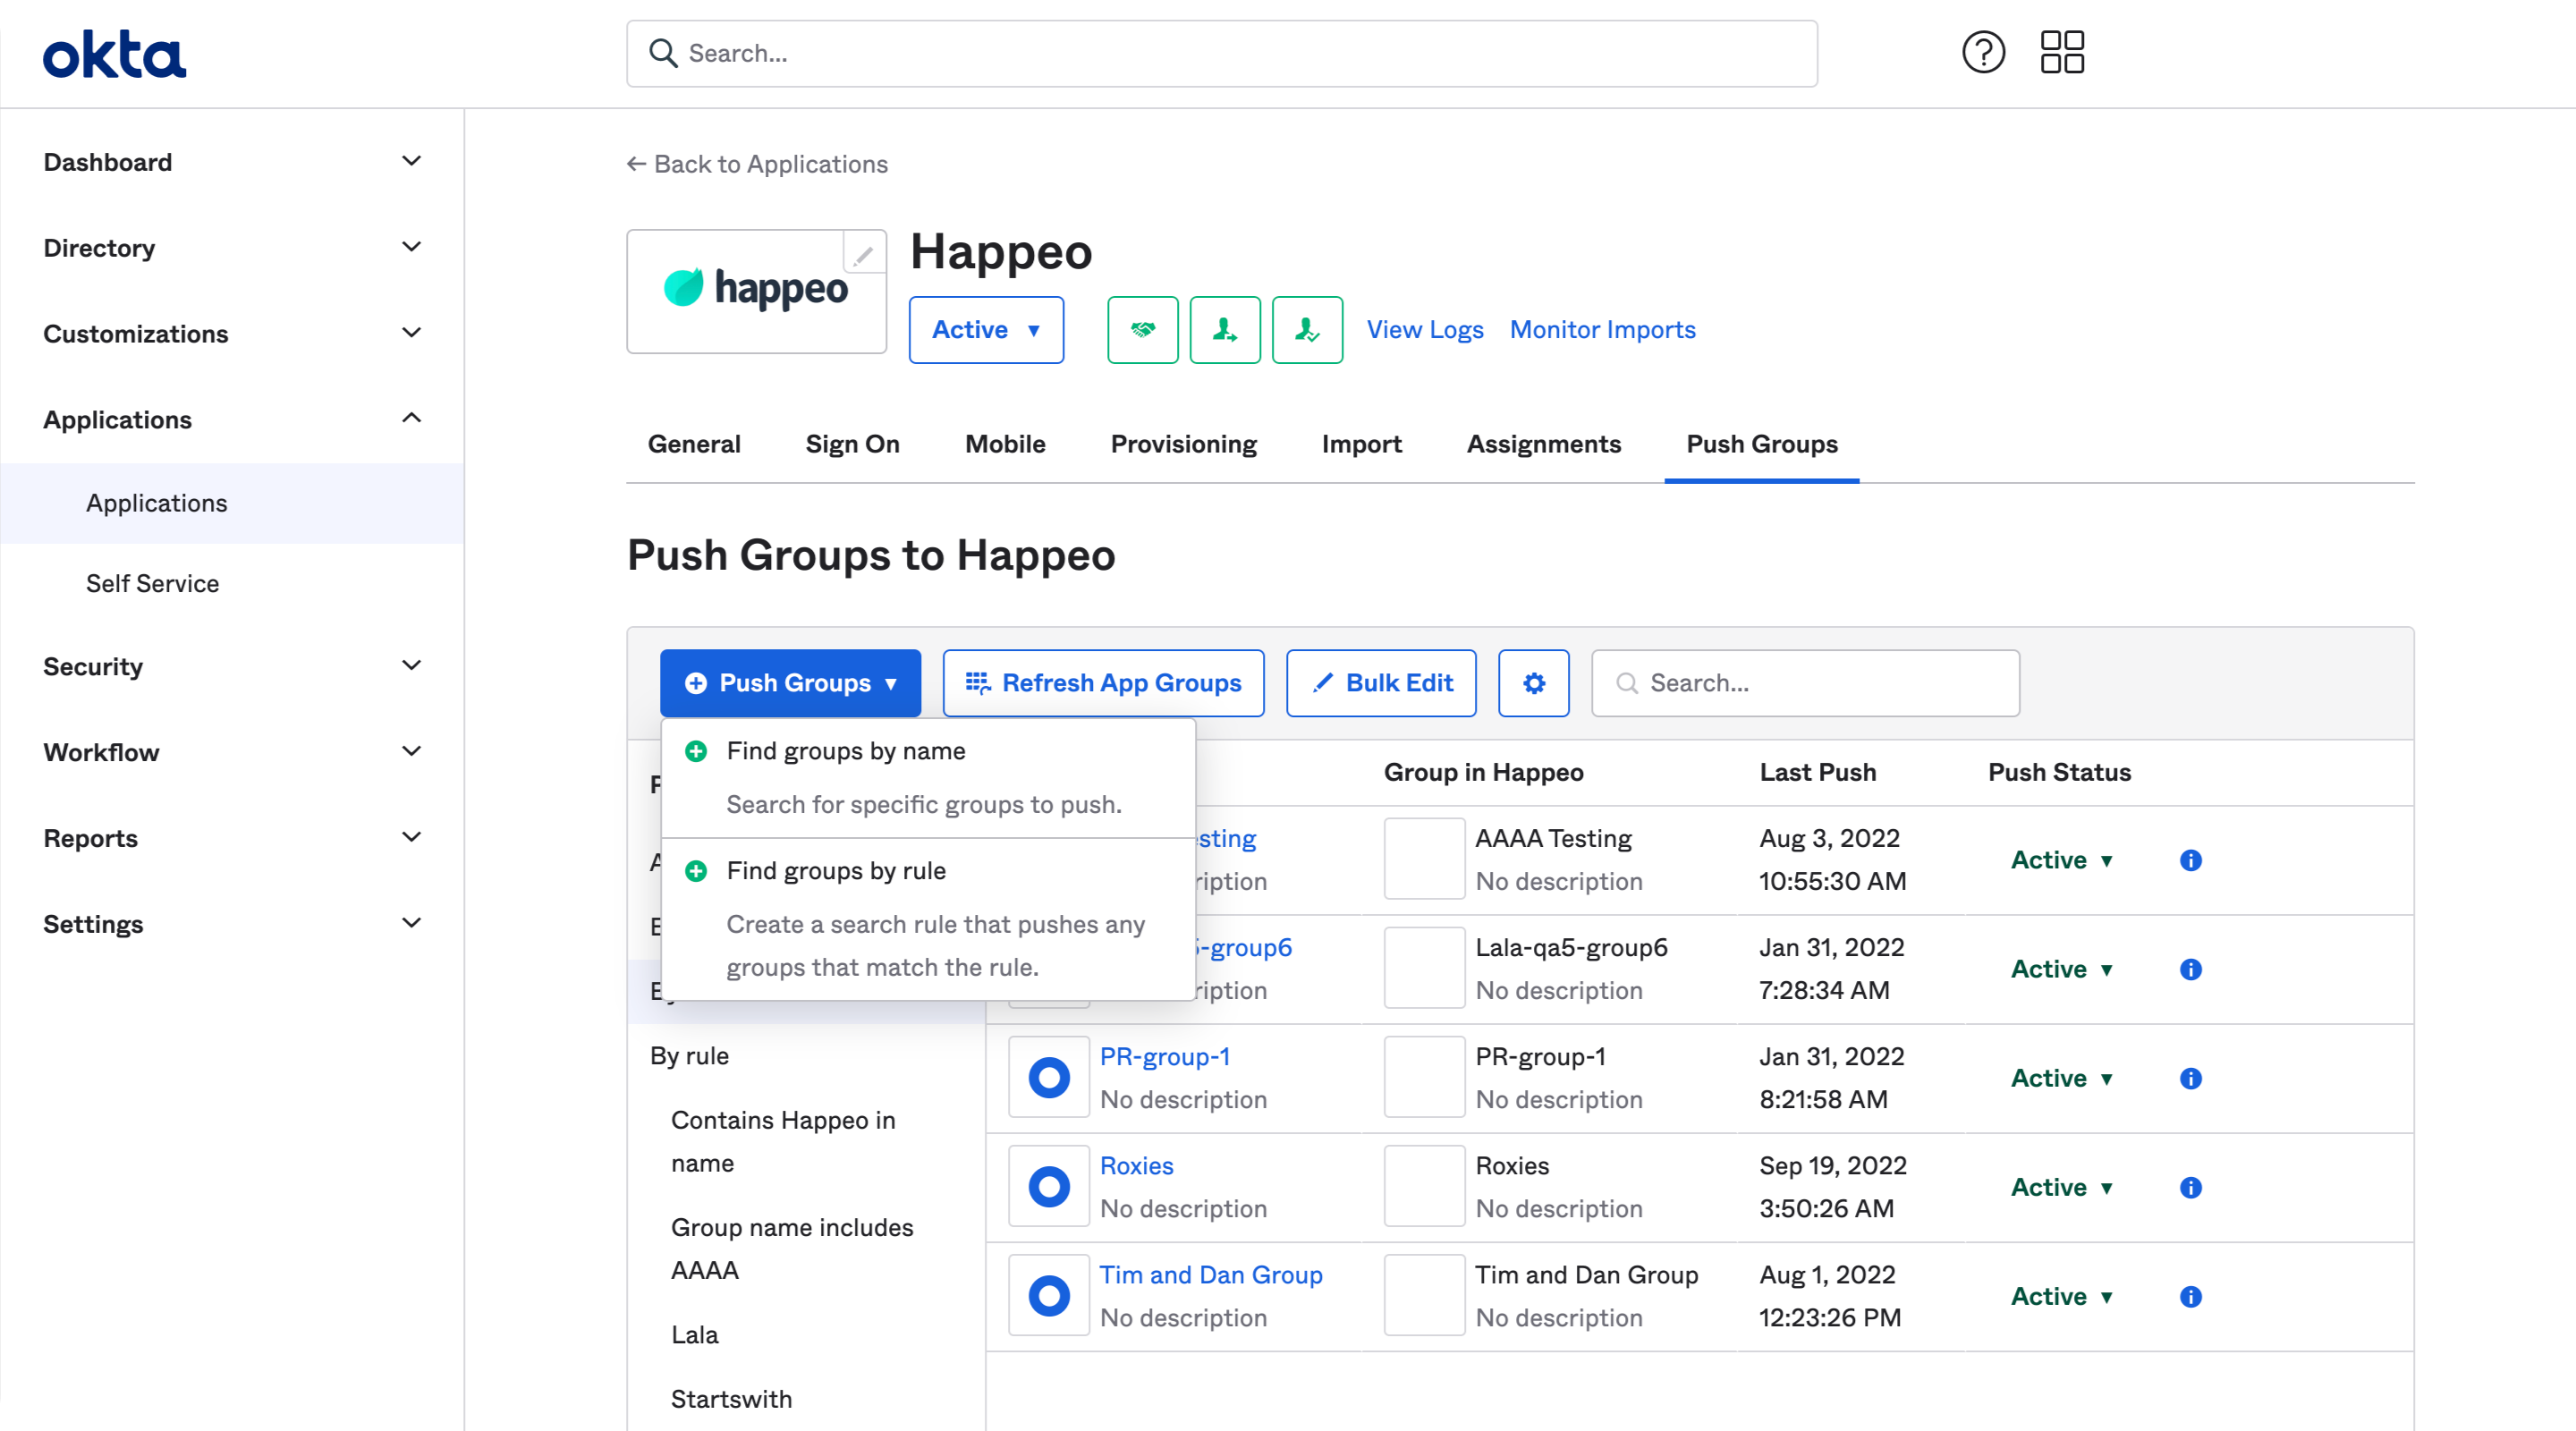Click the assign user arrow icon
This screenshot has width=2576, height=1431.
(1225, 330)
